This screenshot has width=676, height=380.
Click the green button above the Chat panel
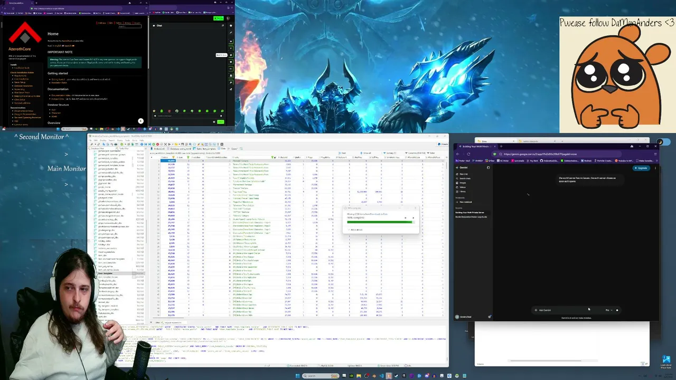219,18
